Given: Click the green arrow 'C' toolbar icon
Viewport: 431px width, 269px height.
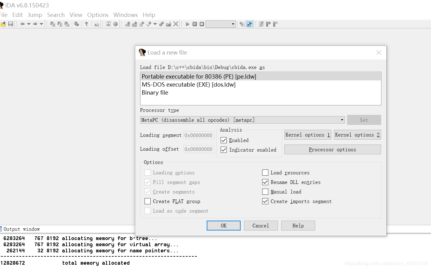Looking at the screenshot, I should (x=250, y=24).
